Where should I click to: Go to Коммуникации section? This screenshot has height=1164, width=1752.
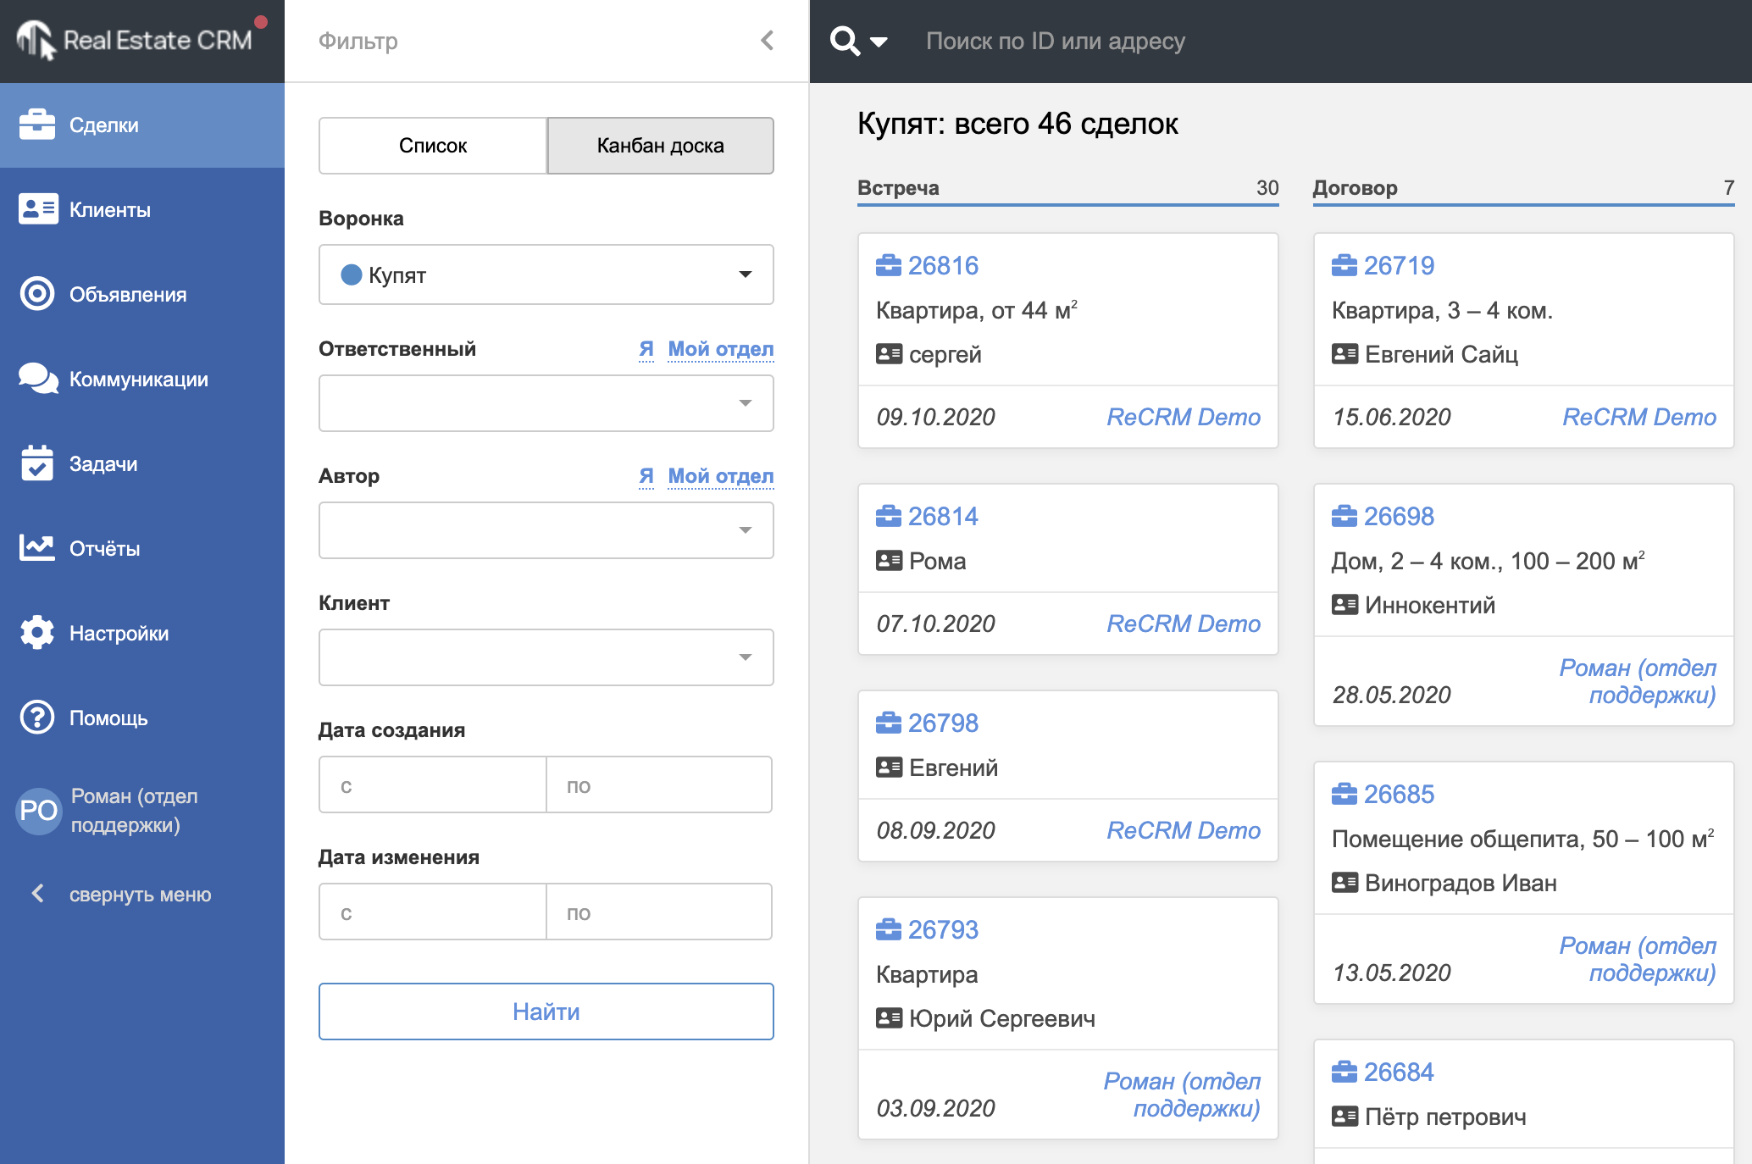pyautogui.click(x=142, y=379)
